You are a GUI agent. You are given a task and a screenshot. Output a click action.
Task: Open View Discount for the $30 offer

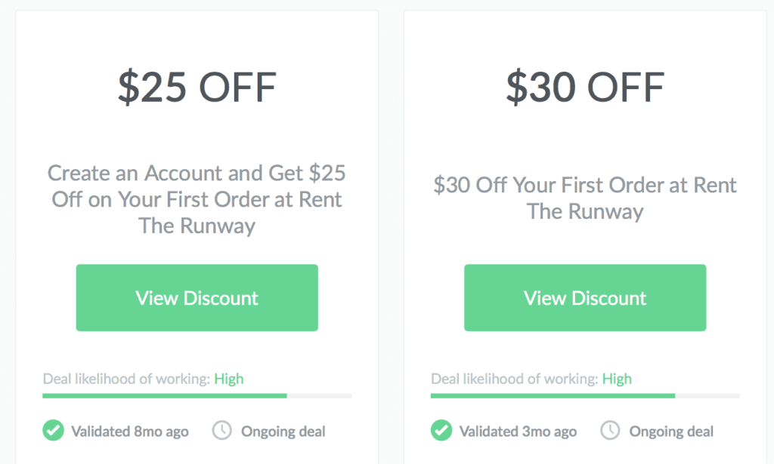tap(585, 297)
